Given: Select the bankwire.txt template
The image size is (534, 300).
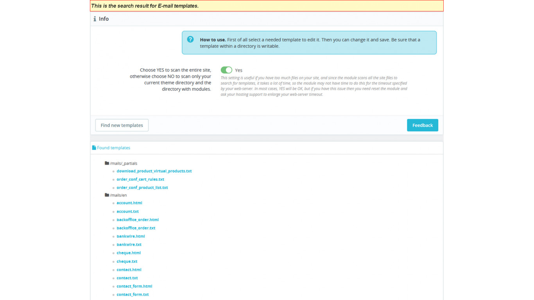Looking at the screenshot, I should point(129,245).
